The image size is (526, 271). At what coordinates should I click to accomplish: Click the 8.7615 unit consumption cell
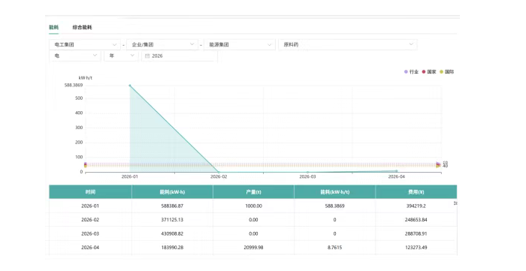click(x=334, y=248)
